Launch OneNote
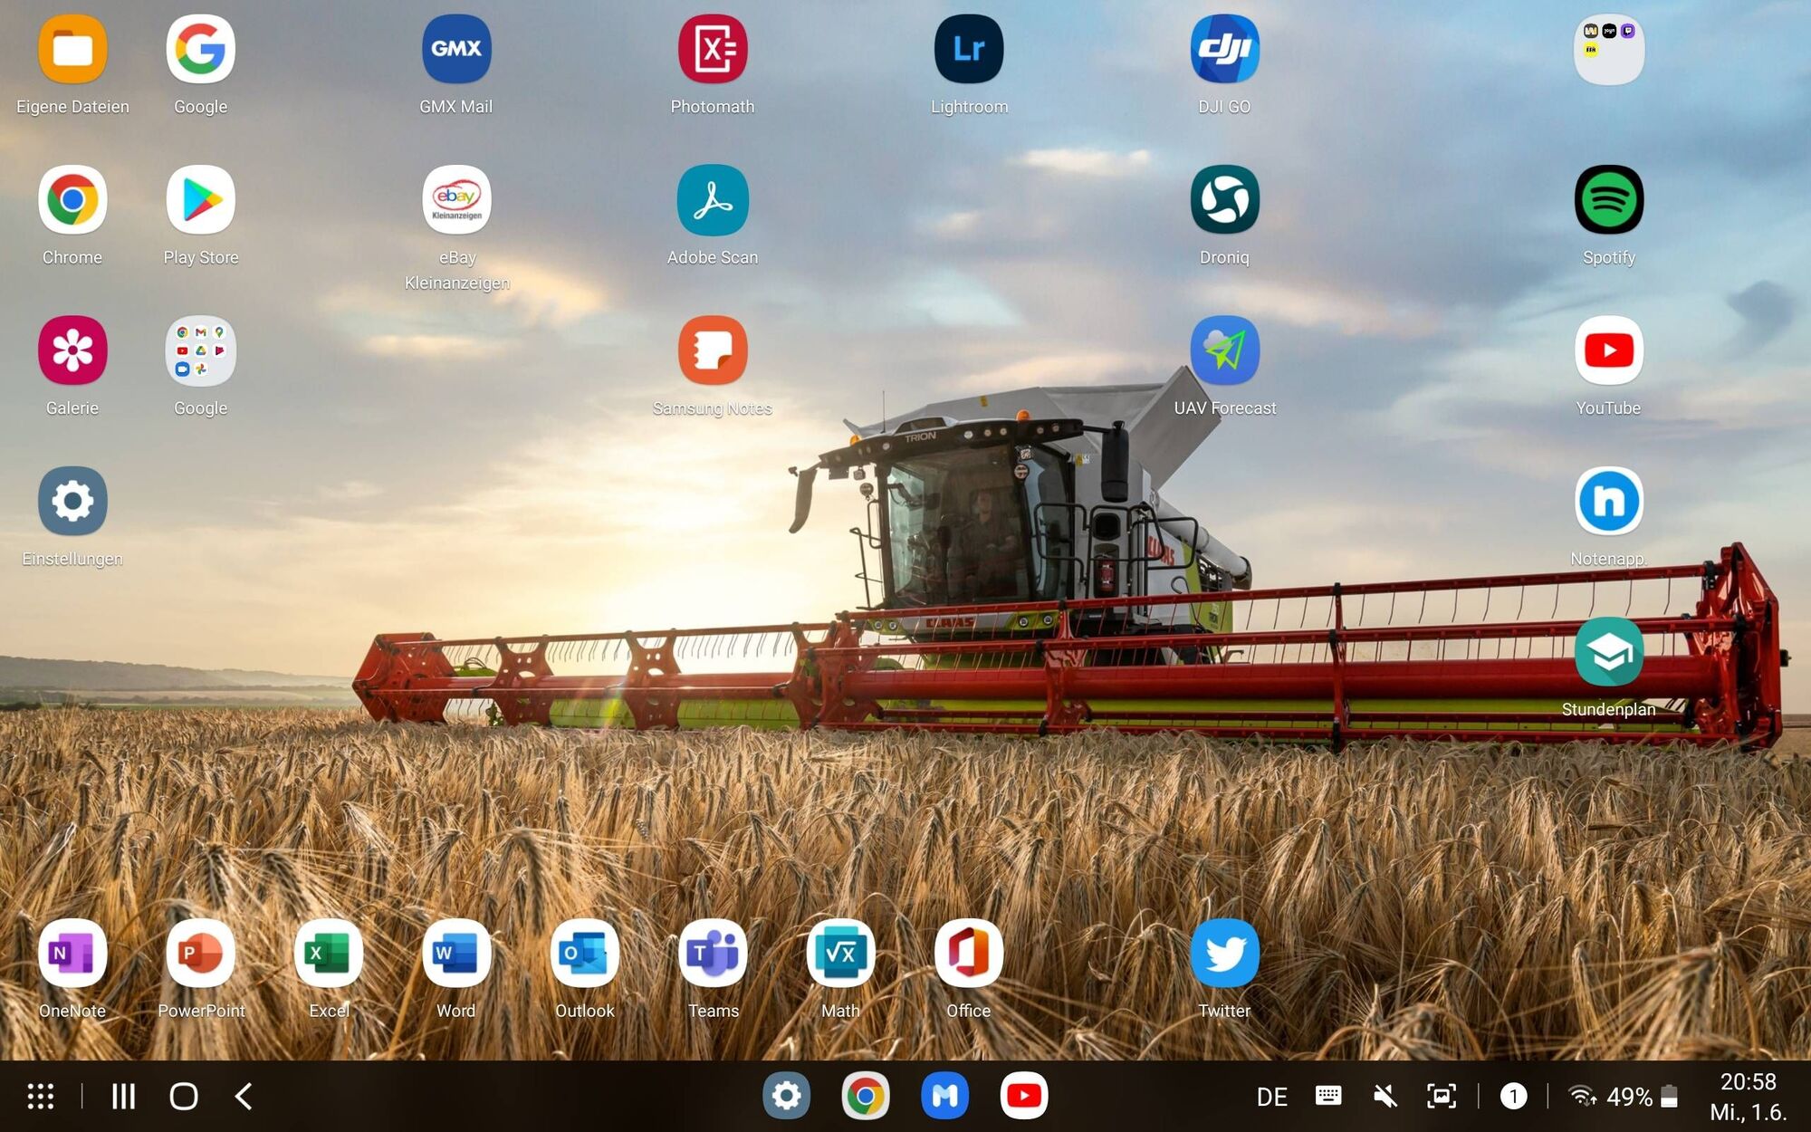1811x1132 pixels. coord(72,954)
